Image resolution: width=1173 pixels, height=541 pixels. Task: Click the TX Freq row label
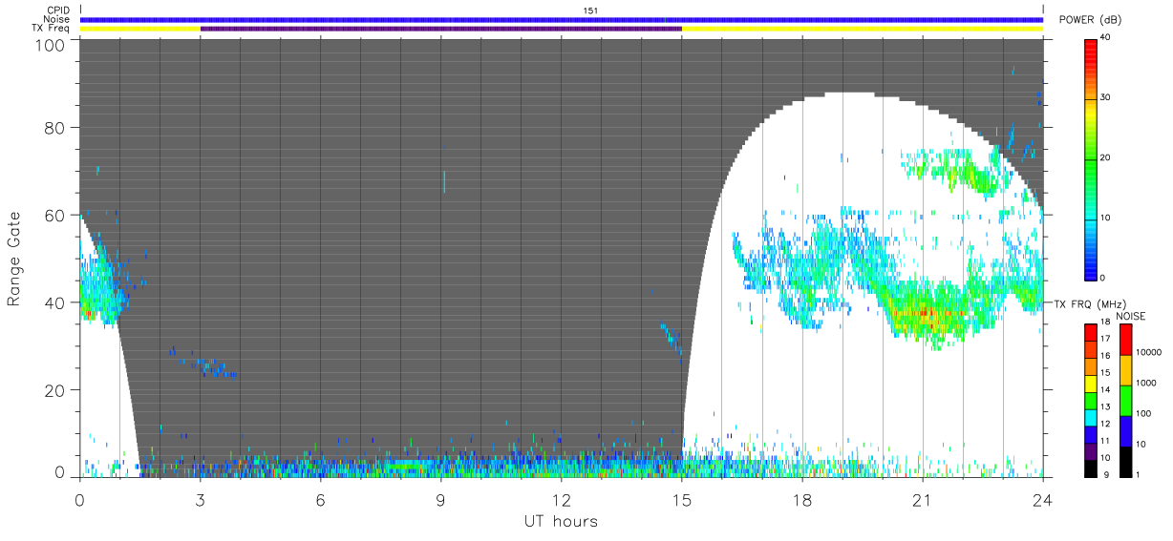(51, 29)
